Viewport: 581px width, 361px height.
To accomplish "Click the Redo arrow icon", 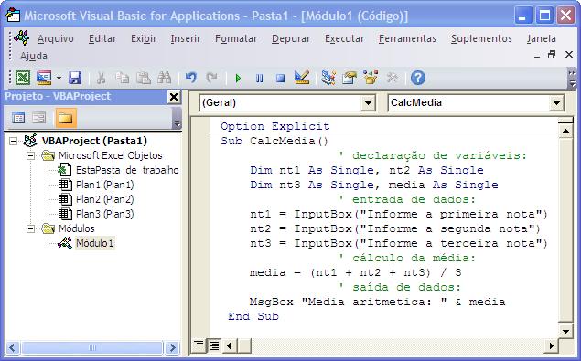I will coord(212,78).
